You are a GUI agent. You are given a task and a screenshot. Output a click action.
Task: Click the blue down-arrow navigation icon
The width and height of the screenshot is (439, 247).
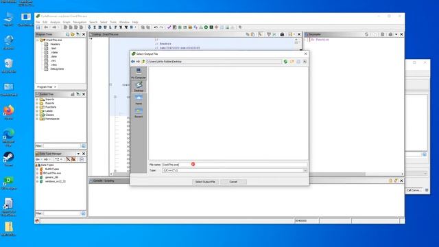click(89, 27)
